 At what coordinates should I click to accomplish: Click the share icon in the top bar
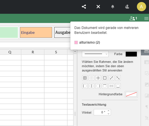[84, 7]
